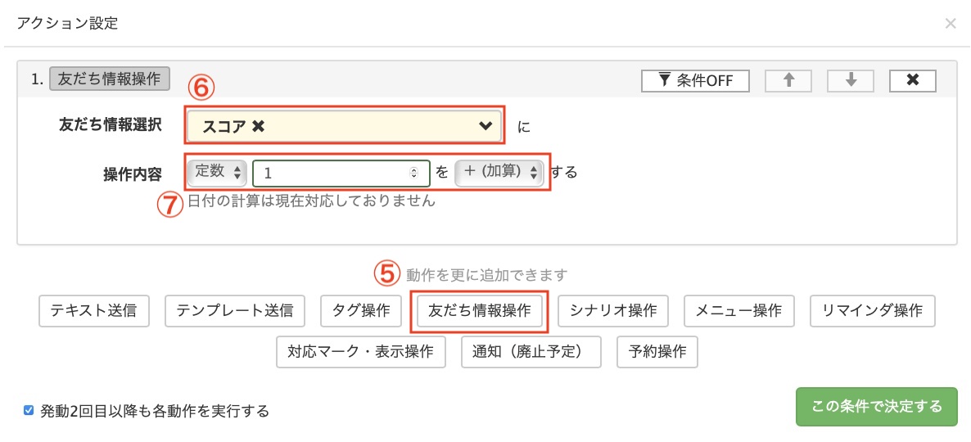Close the アクション設定 dialog

951,24
